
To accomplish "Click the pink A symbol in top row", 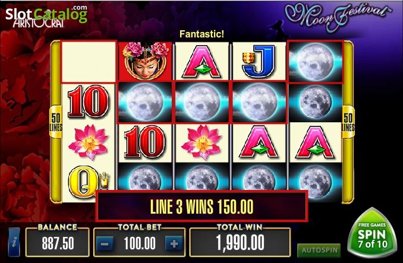I will (201, 62).
